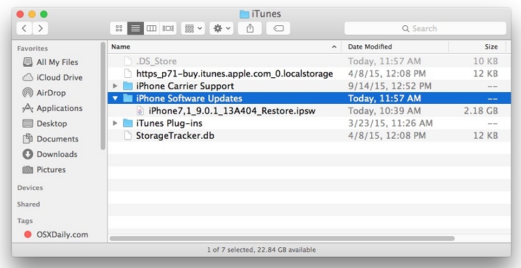The height and width of the screenshot is (268, 521).
Task: Click into the Search field
Action: 425,29
